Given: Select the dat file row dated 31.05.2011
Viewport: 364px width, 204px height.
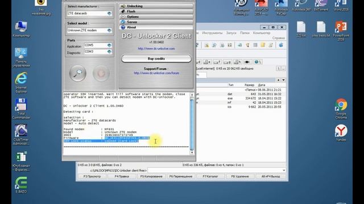Looking at the screenshot, I should pyautogui.click(x=241, y=94).
